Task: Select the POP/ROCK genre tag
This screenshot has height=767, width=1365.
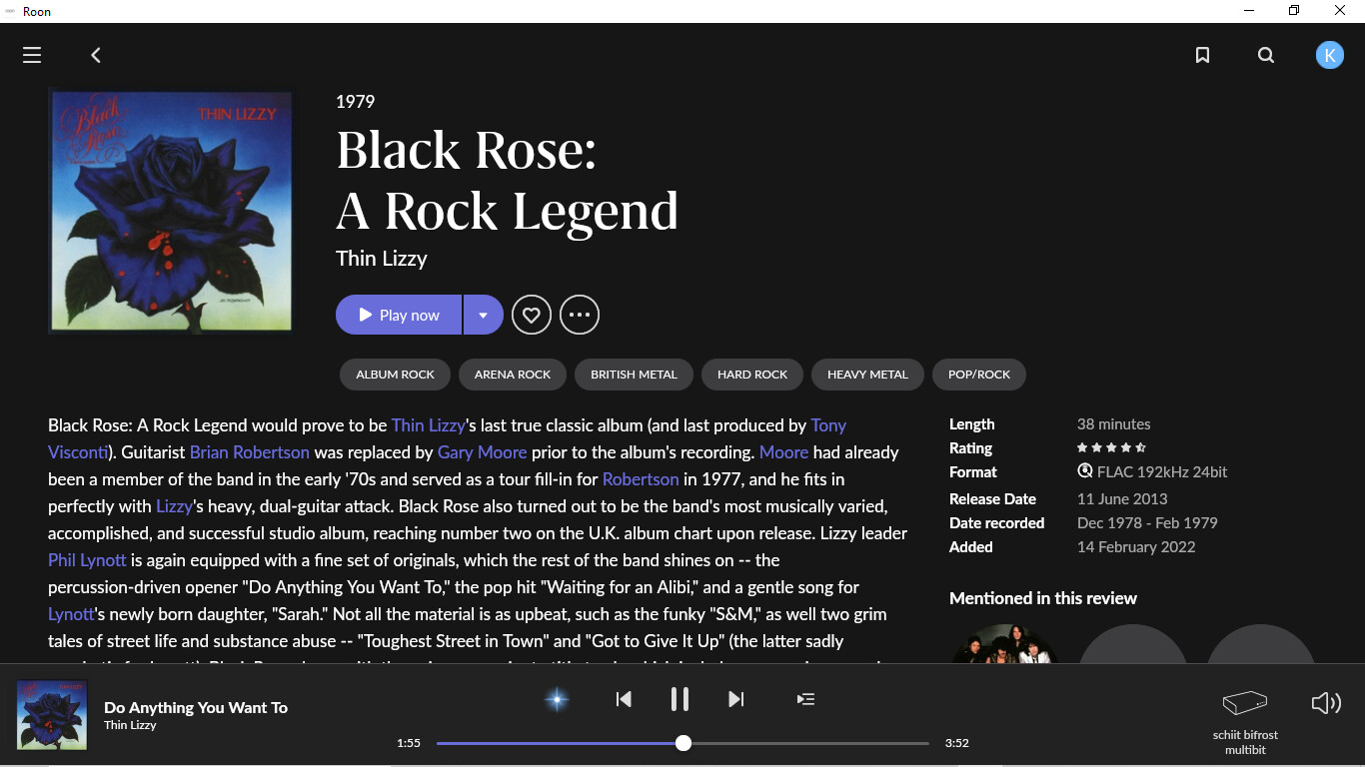Action: (x=979, y=375)
